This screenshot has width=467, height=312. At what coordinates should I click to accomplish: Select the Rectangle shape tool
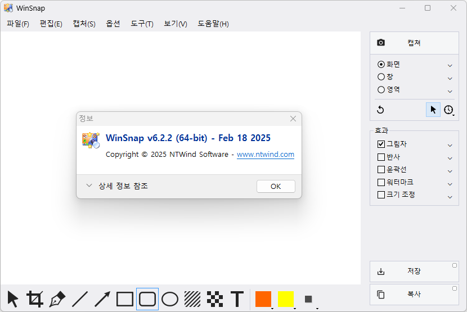click(125, 299)
